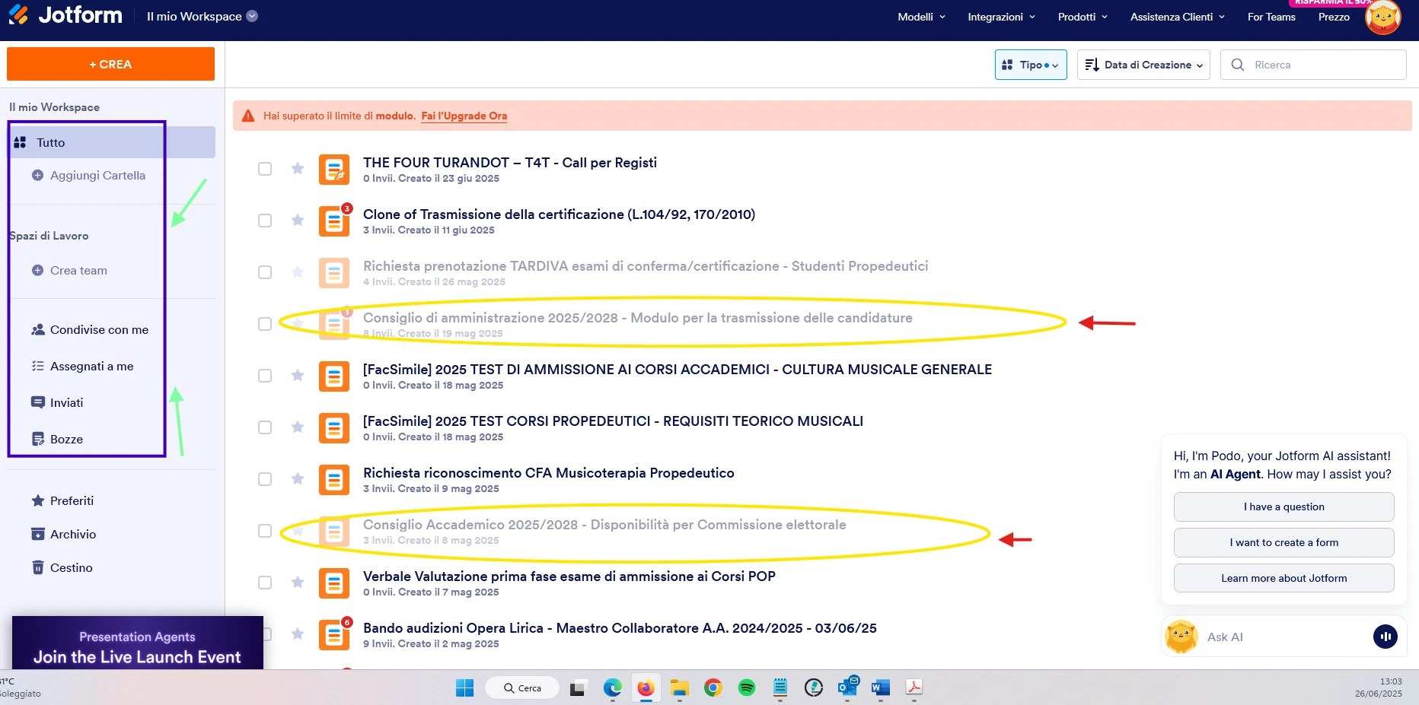Open the Modelli menu

click(x=920, y=16)
